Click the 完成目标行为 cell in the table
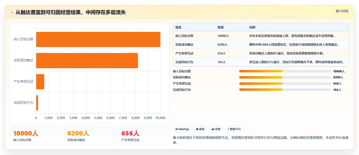This screenshot has width=359, height=155. point(184,62)
